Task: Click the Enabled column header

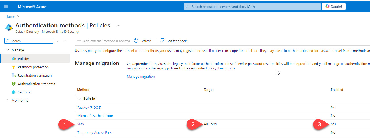Action: coord(337,90)
